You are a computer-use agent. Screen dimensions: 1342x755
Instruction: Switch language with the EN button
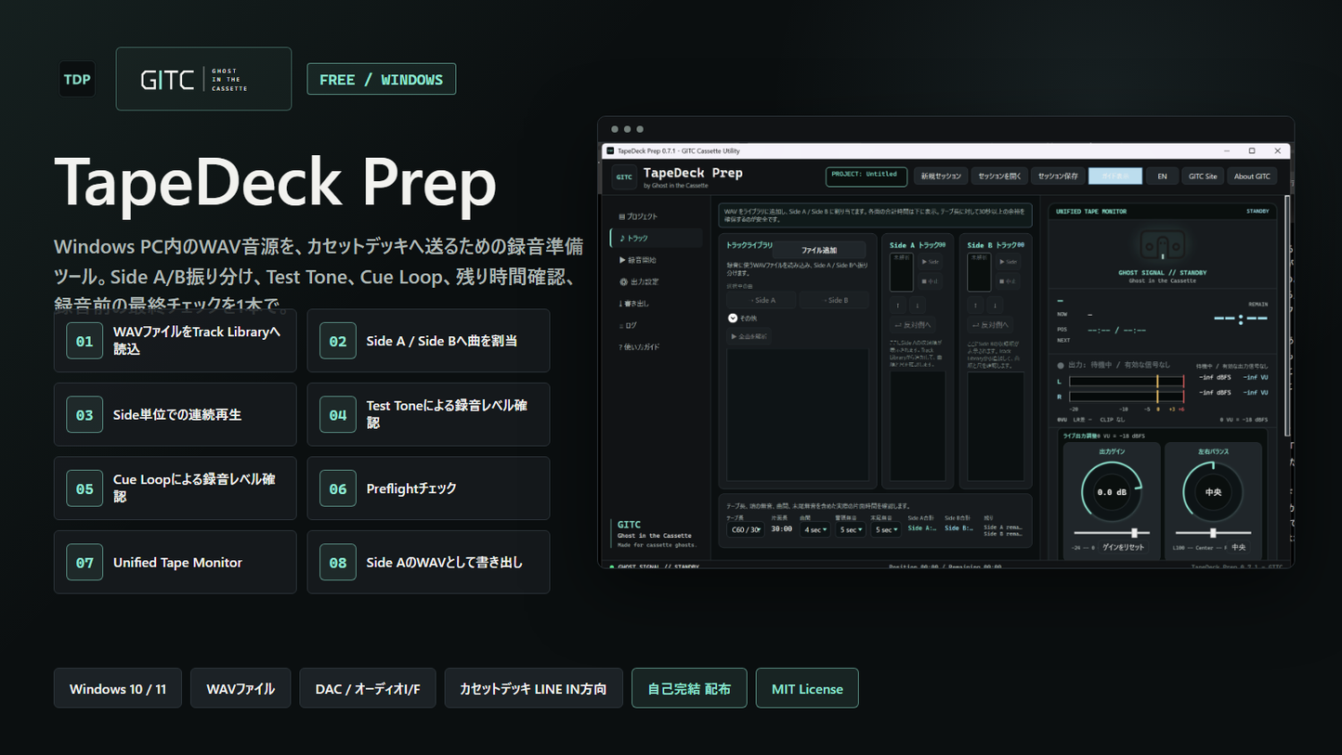click(1162, 176)
